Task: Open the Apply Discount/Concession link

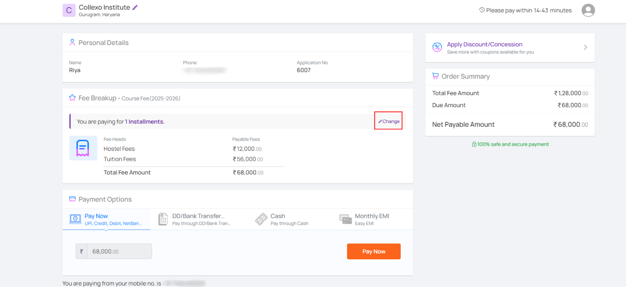Action: point(484,45)
